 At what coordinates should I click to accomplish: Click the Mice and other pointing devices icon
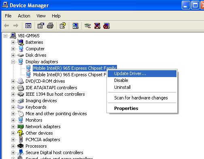pyautogui.click(x=21, y=114)
